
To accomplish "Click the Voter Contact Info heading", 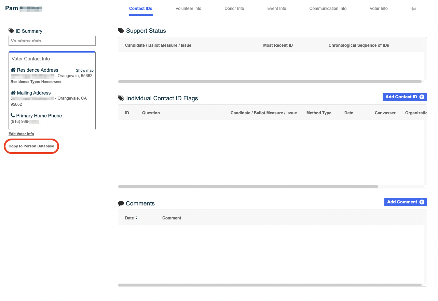I will coord(31,59).
